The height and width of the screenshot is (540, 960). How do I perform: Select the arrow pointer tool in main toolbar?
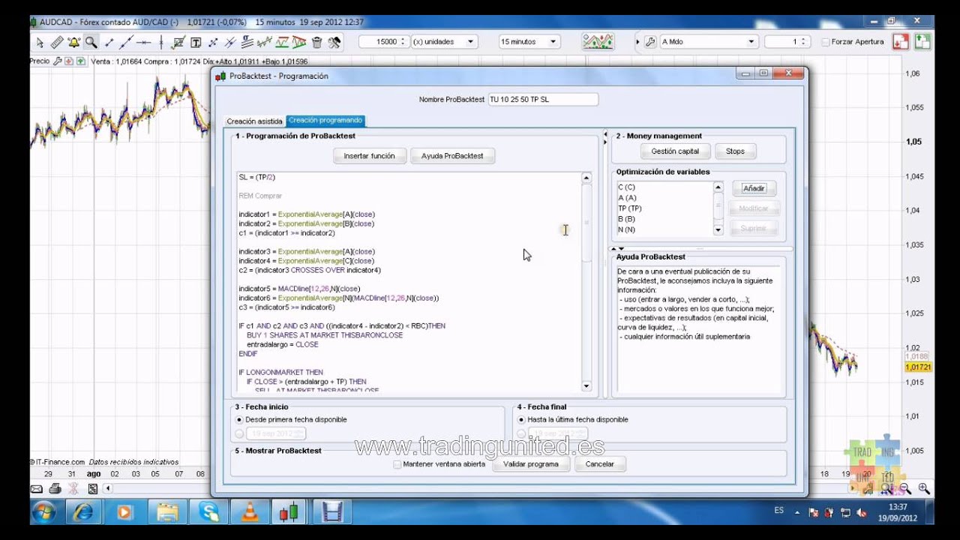click(39, 42)
